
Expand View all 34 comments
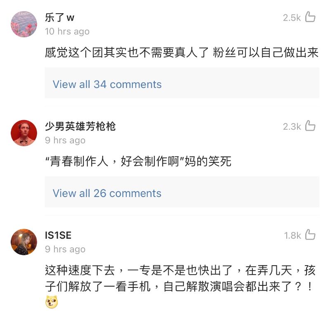[107, 84]
